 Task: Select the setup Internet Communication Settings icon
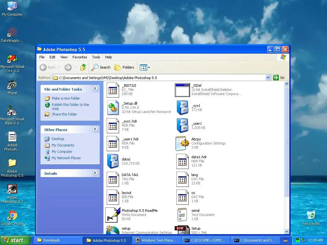[x=113, y=230]
